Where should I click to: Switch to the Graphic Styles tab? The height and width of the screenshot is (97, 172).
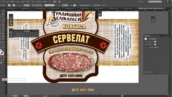click(156, 36)
